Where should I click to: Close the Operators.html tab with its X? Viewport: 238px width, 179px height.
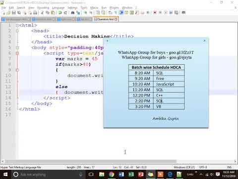[116, 19]
